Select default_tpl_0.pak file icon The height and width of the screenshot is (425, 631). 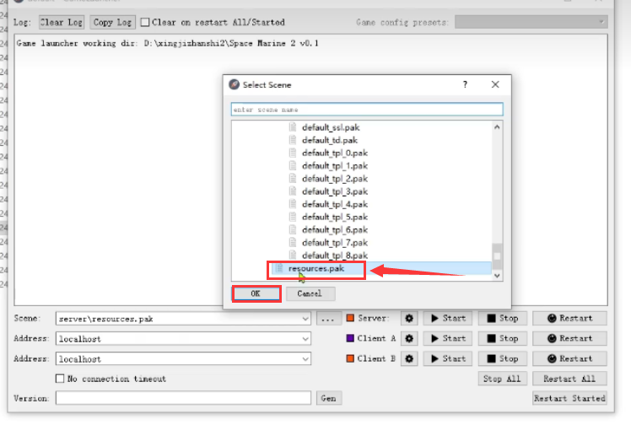[x=294, y=153]
